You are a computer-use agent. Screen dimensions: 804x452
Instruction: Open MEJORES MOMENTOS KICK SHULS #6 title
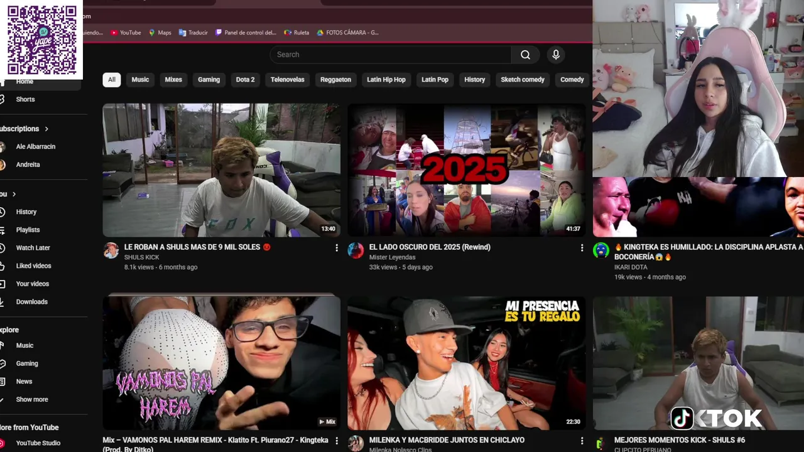coord(680,441)
